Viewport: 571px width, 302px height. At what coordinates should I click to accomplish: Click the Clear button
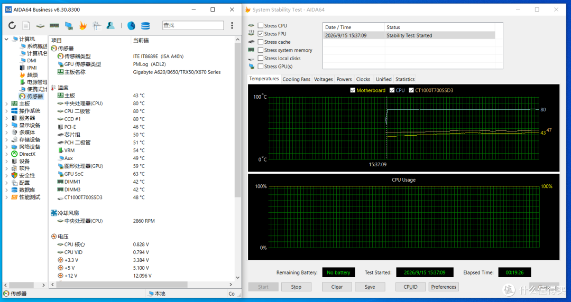click(x=337, y=287)
